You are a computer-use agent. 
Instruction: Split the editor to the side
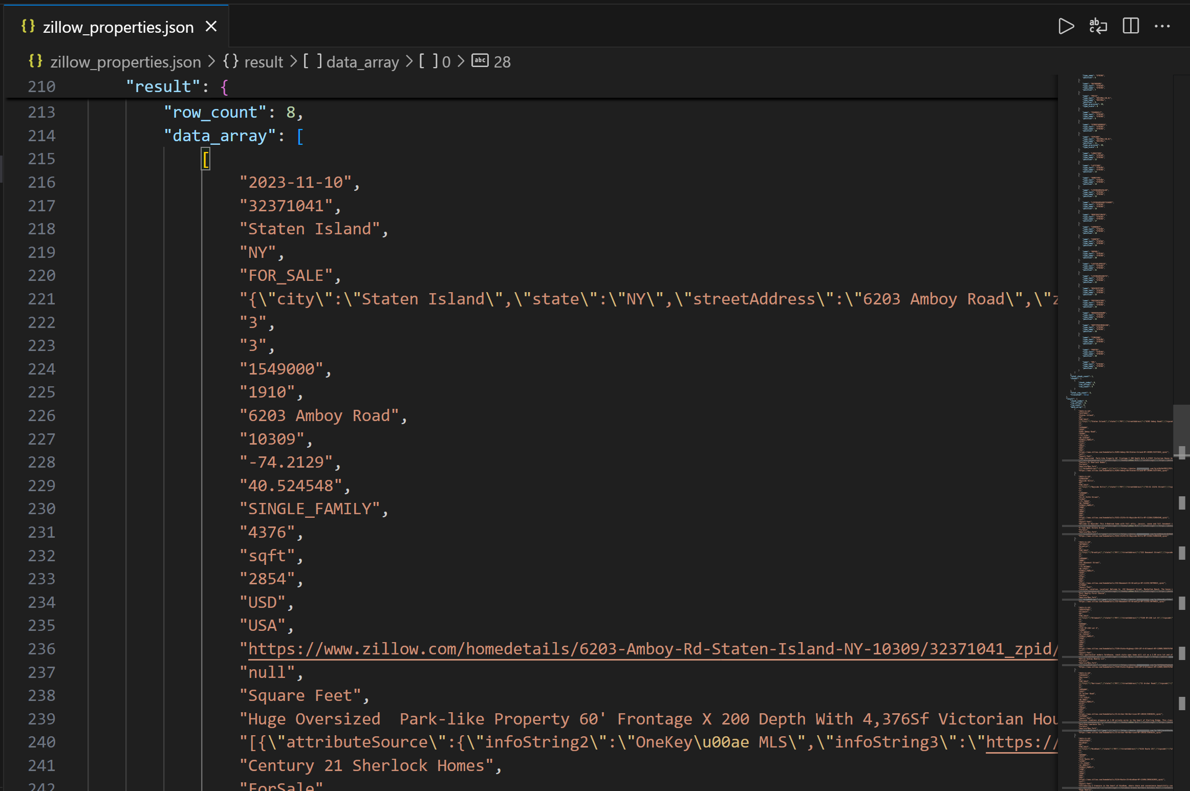(x=1130, y=26)
